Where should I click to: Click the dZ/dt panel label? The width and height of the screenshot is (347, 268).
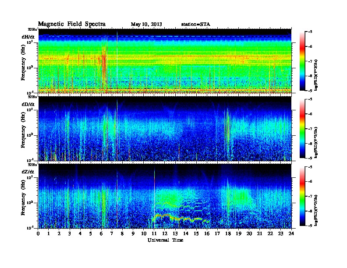pos(28,172)
